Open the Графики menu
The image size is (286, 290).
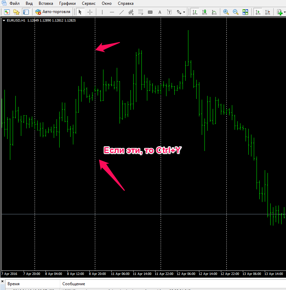click(67, 3)
